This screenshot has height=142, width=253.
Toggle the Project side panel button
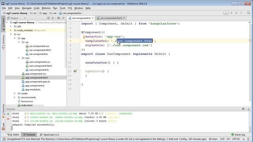pos(3,24)
